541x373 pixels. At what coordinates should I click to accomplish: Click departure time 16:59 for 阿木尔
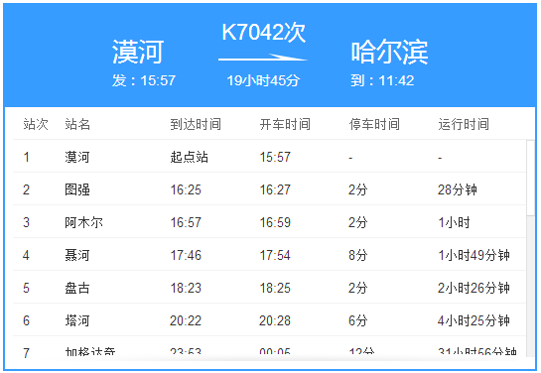275,222
